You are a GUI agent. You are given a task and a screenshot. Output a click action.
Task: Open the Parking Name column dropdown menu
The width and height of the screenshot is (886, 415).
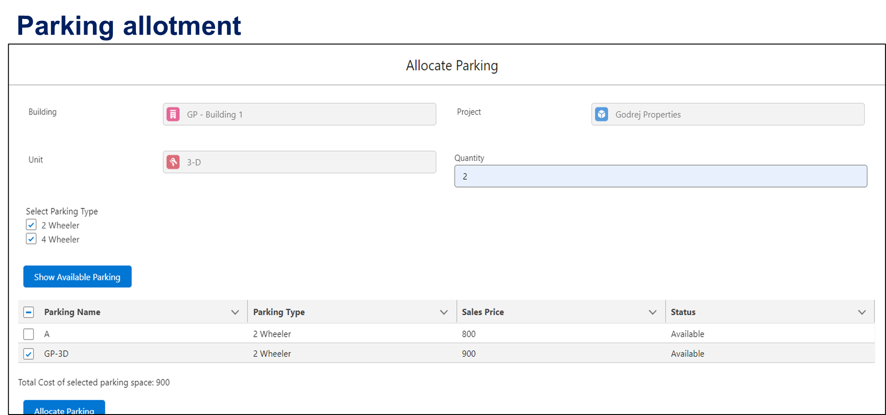235,312
